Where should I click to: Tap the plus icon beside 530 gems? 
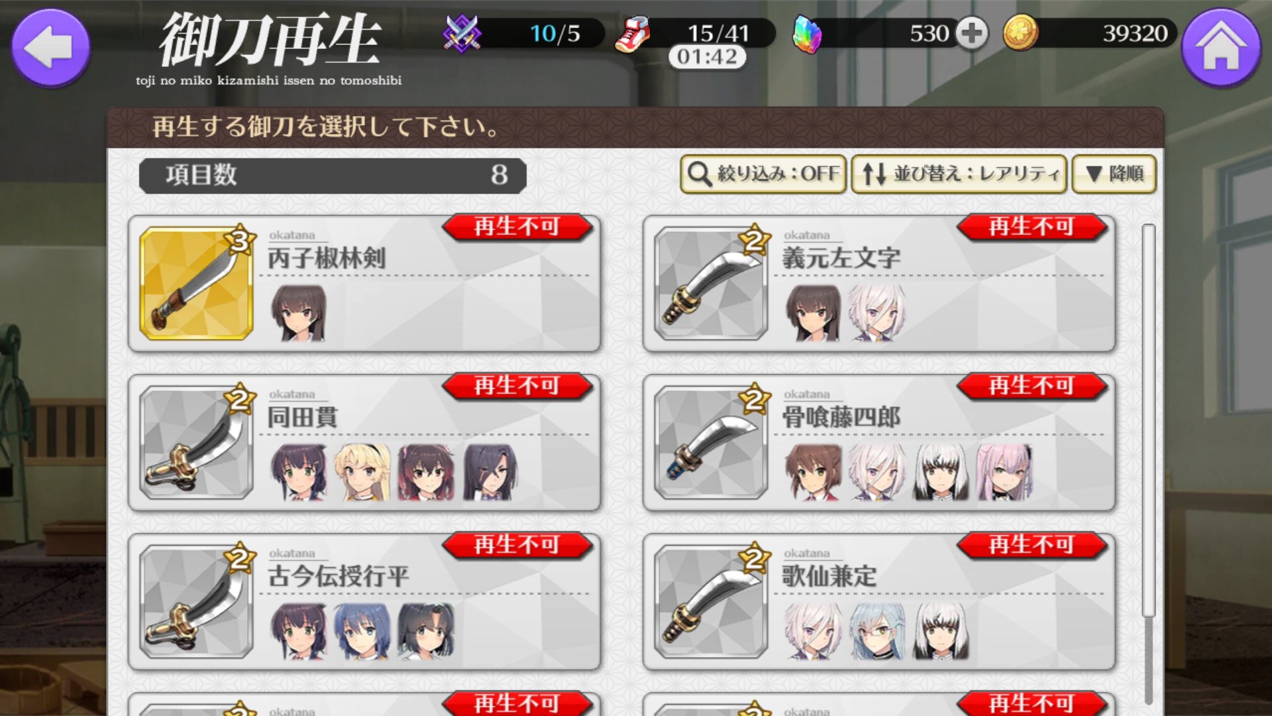click(971, 33)
